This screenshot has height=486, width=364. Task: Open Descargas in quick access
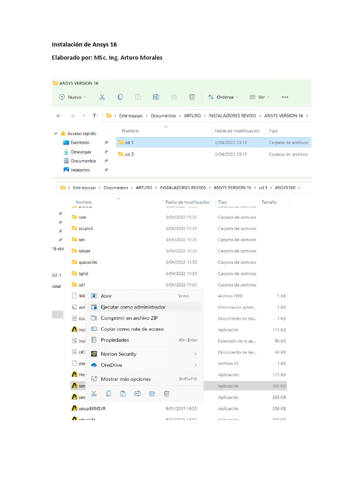tap(81, 152)
